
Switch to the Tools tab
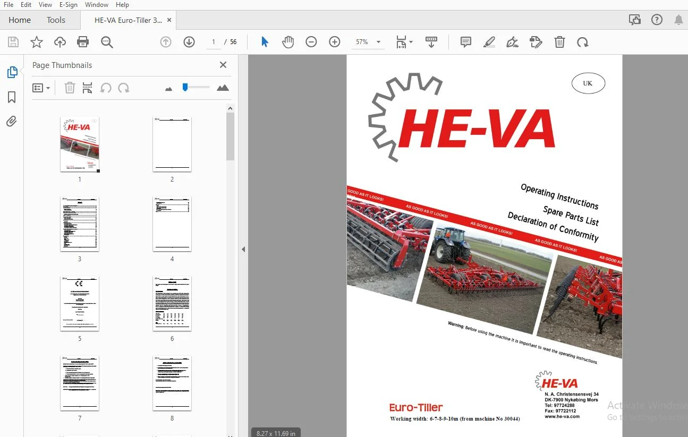point(56,20)
